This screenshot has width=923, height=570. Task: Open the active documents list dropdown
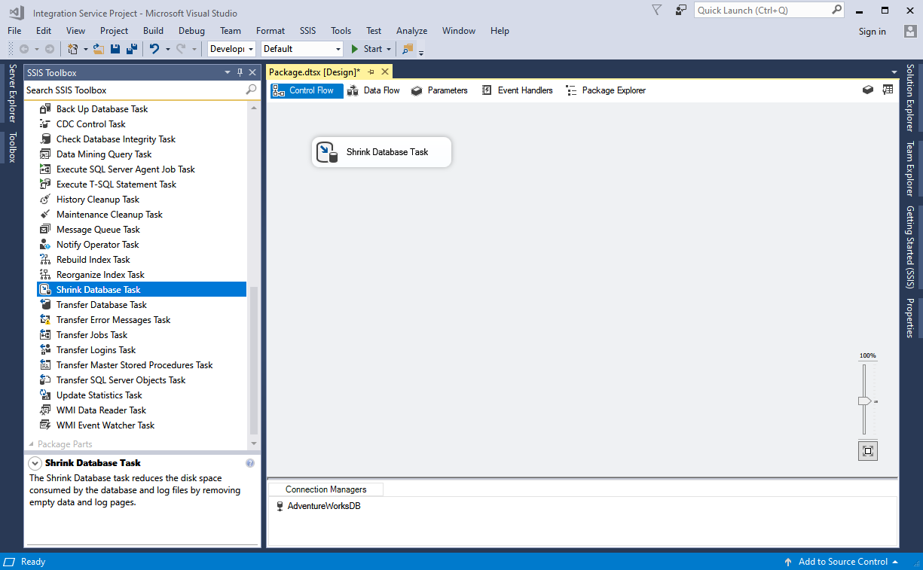pos(893,72)
